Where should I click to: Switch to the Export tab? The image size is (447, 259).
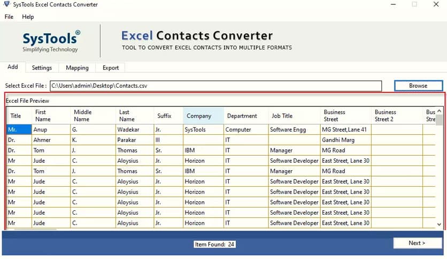[x=111, y=67]
